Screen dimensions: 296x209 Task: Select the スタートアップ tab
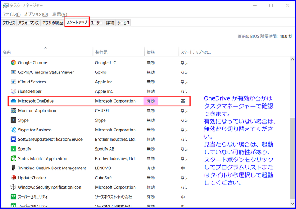(x=77, y=22)
